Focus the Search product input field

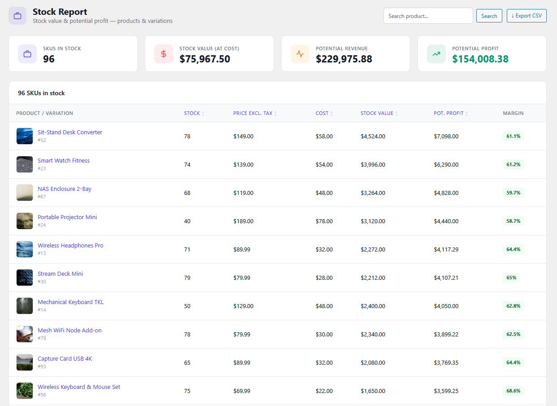pos(428,16)
